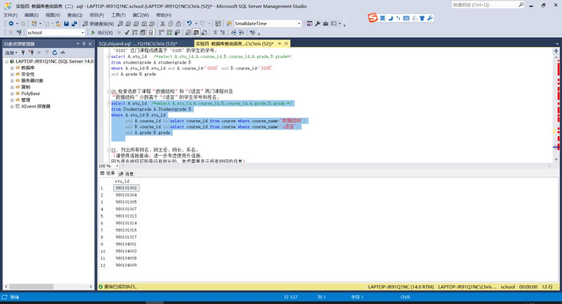Viewport: 562px width, 304px height.
Task: Click the Results to Grid icon
Action: [x=196, y=33]
